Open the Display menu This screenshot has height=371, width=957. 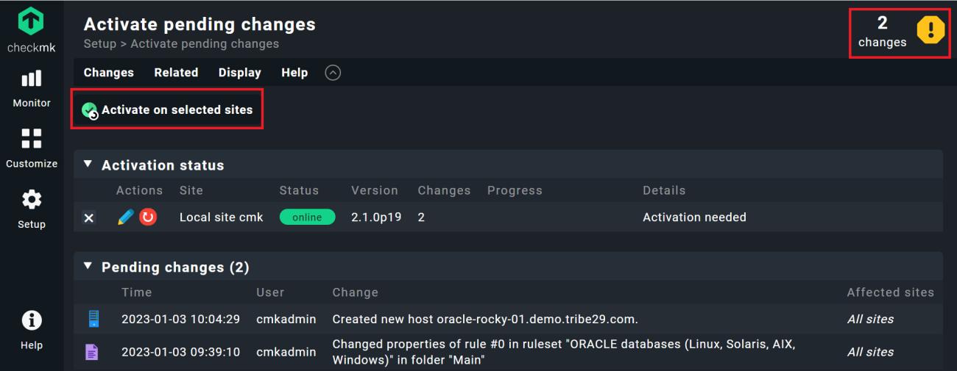tap(240, 73)
